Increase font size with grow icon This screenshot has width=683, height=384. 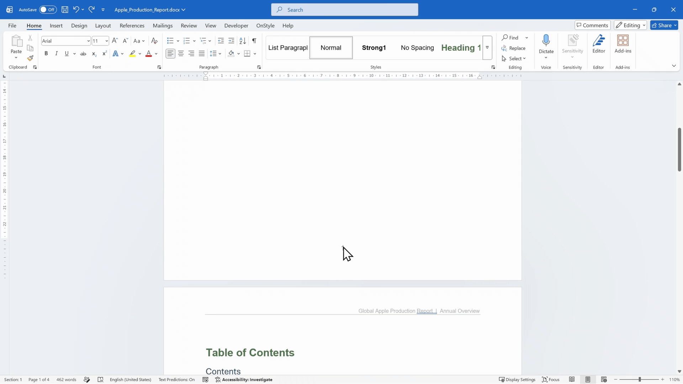(x=115, y=41)
